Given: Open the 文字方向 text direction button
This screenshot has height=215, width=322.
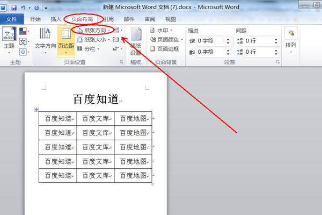Looking at the screenshot, I should click(x=45, y=41).
